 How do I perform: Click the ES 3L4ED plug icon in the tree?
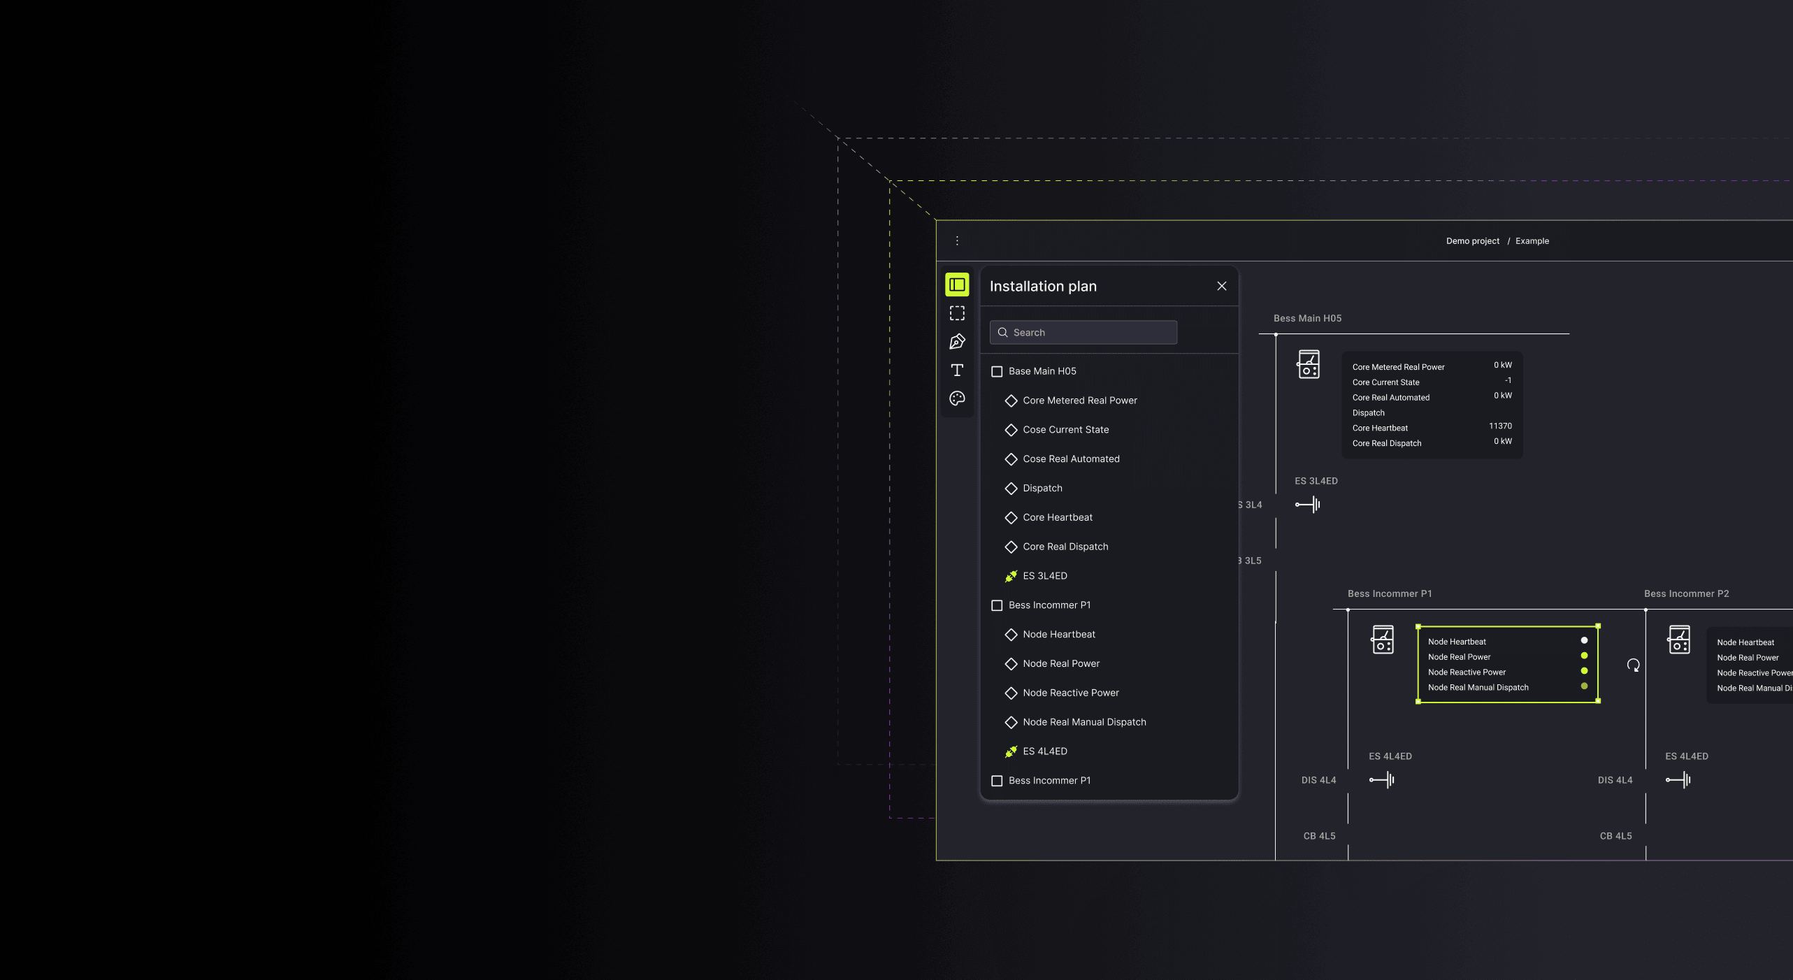[1011, 576]
